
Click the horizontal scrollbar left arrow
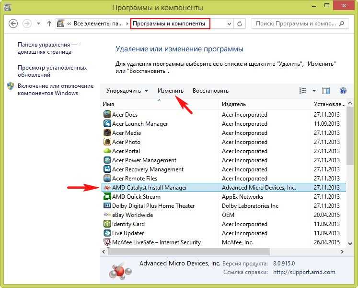pos(104,252)
